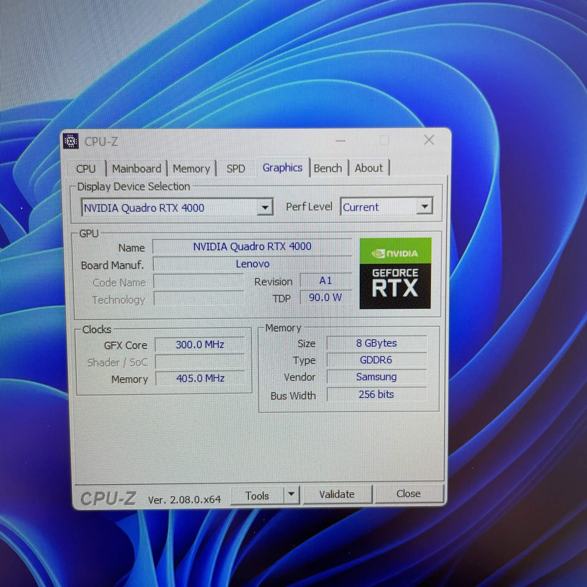Click the Perf Level label
This screenshot has width=587, height=587.
coord(309,207)
